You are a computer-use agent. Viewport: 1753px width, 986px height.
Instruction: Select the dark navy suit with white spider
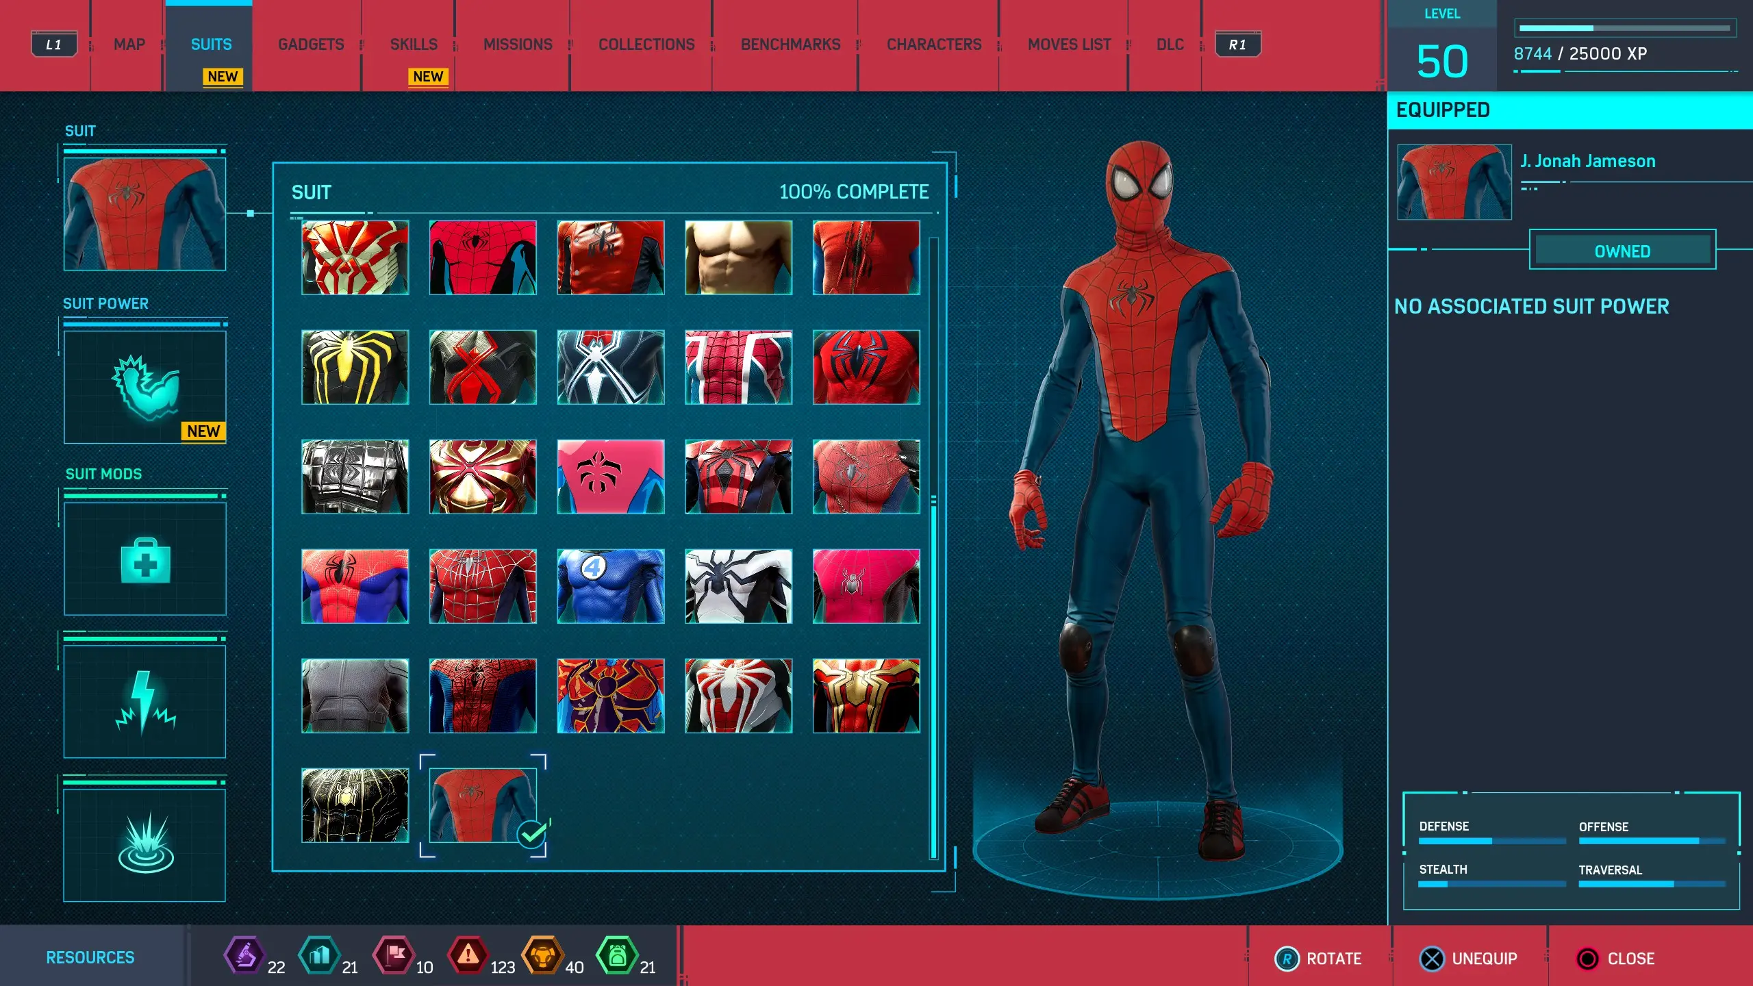(x=610, y=367)
